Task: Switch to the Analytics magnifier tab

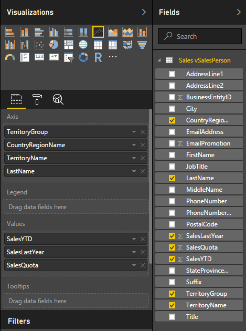Action: [x=58, y=99]
